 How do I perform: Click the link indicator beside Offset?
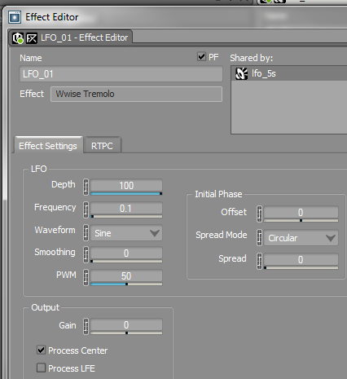[x=259, y=214]
